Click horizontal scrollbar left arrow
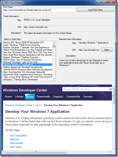 (x=3, y=152)
